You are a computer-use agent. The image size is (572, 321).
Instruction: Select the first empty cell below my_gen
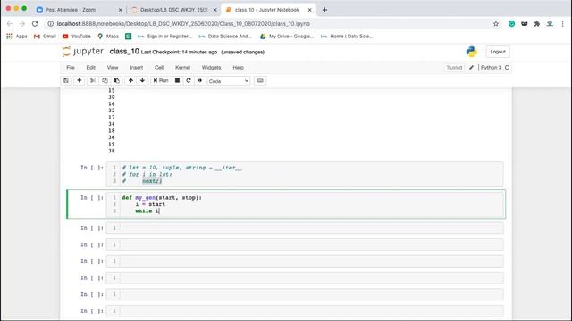305,228
